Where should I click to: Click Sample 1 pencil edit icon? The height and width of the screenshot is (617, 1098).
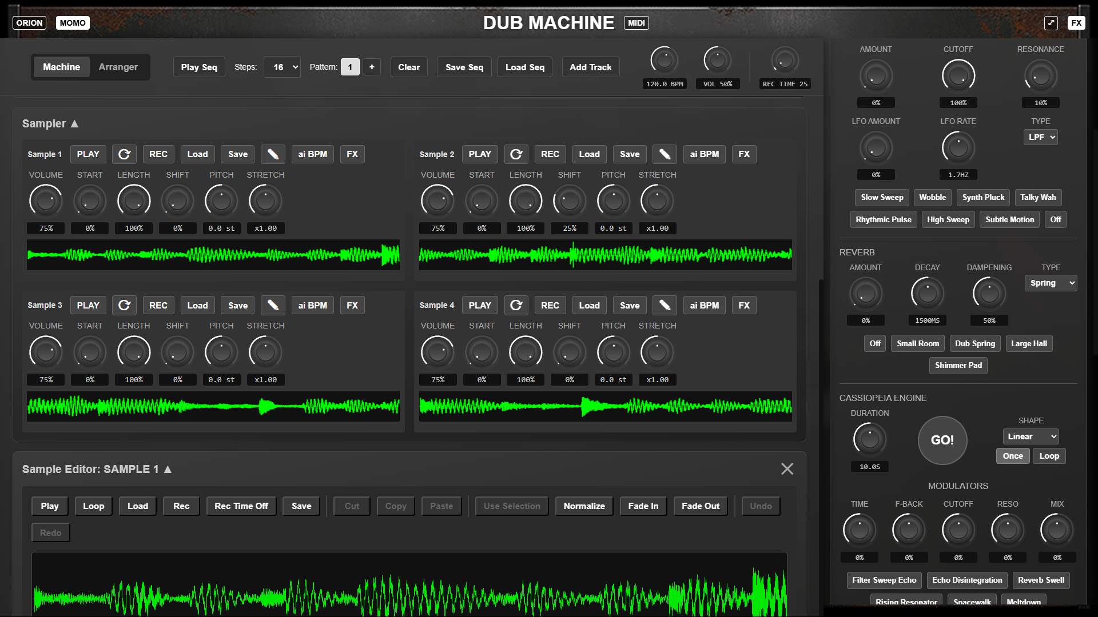tap(273, 154)
